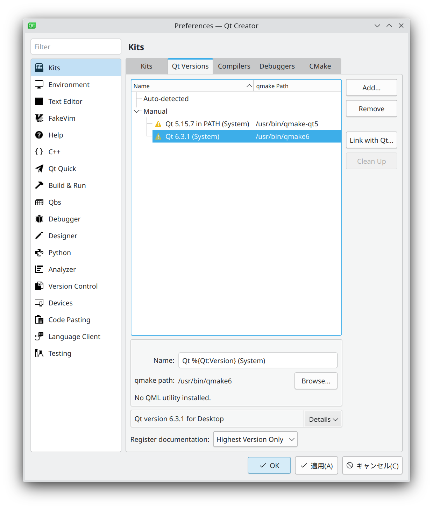Open the Register documentation dropdown
Screen dimensions: 433x509
coord(255,439)
